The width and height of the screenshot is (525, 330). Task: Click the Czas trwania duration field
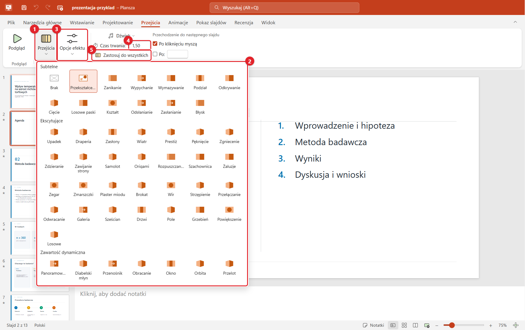(x=140, y=45)
